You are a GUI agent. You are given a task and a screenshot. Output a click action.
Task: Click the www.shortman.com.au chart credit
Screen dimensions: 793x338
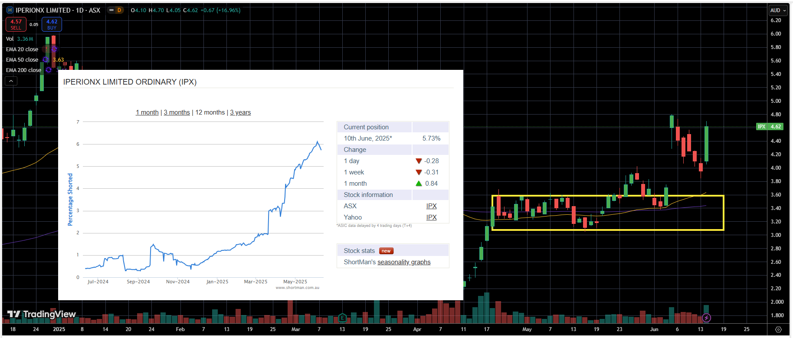298,288
